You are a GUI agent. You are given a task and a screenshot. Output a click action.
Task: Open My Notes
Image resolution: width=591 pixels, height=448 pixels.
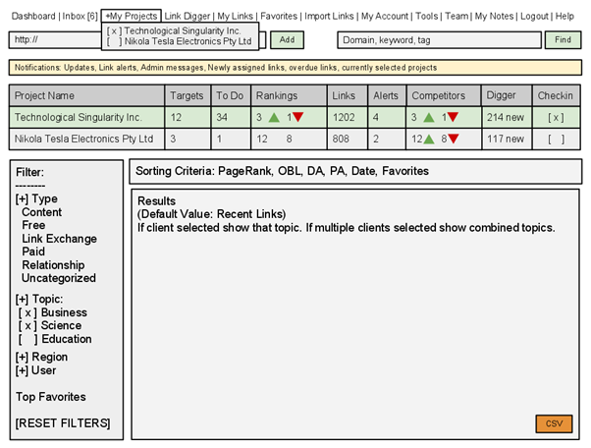click(x=494, y=17)
